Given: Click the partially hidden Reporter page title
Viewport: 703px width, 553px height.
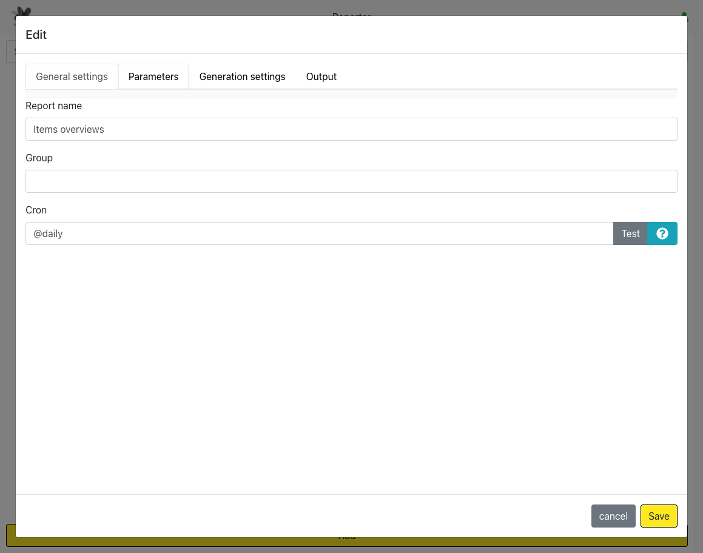Looking at the screenshot, I should pos(351,13).
